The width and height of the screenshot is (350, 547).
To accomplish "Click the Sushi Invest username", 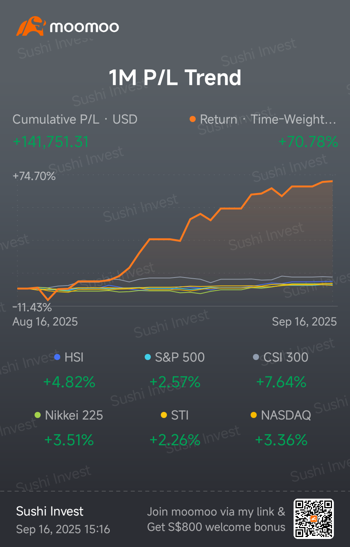I will [x=50, y=511].
